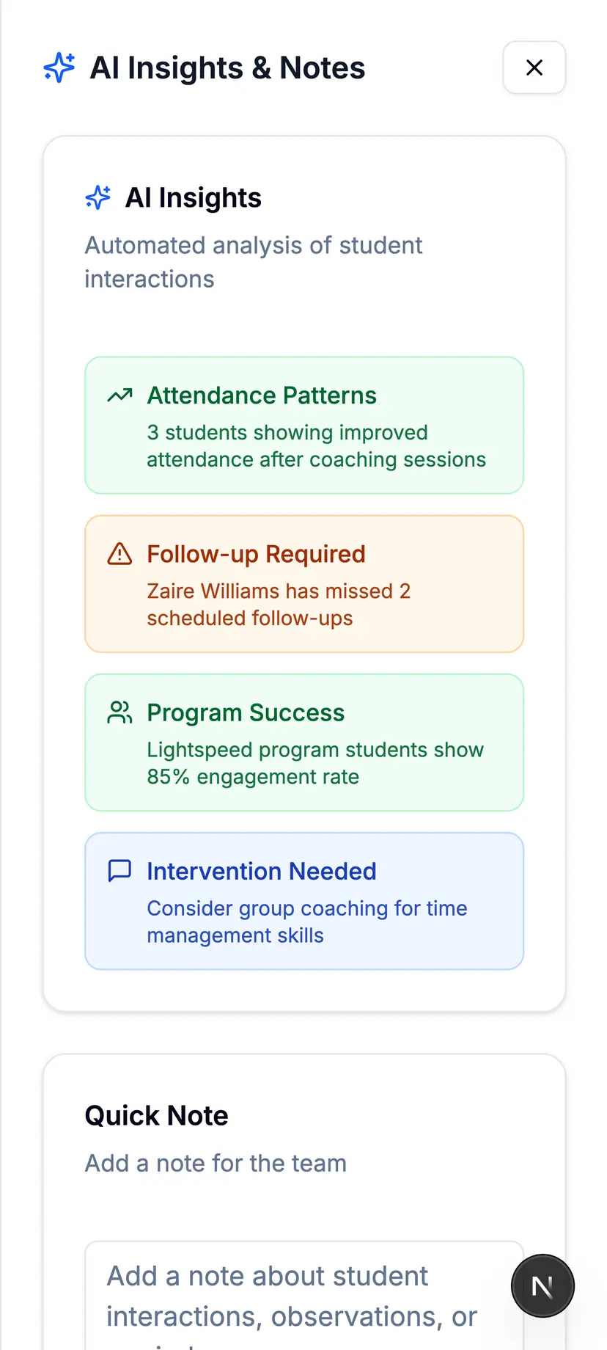Image resolution: width=607 pixels, height=1350 pixels.
Task: Open the Next.js dev tools round badge
Action: pyautogui.click(x=542, y=1286)
